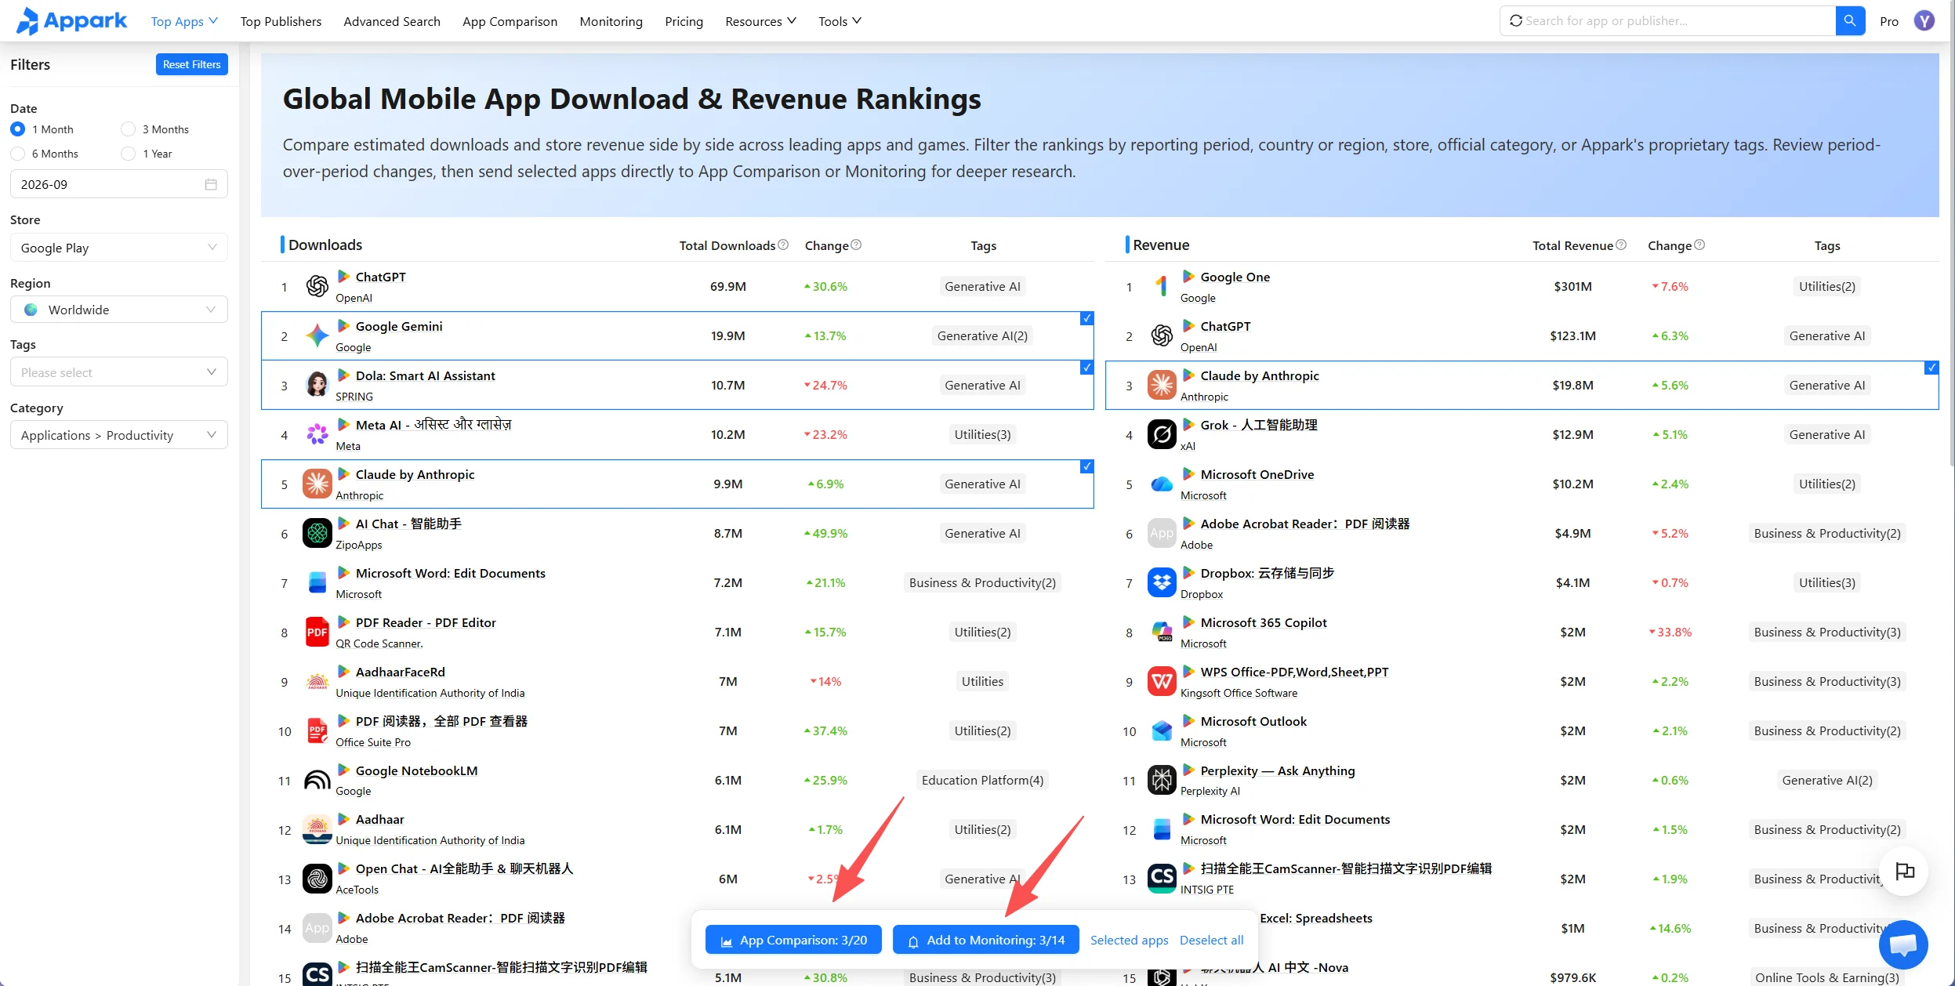Click the search magnifier button

point(1850,21)
